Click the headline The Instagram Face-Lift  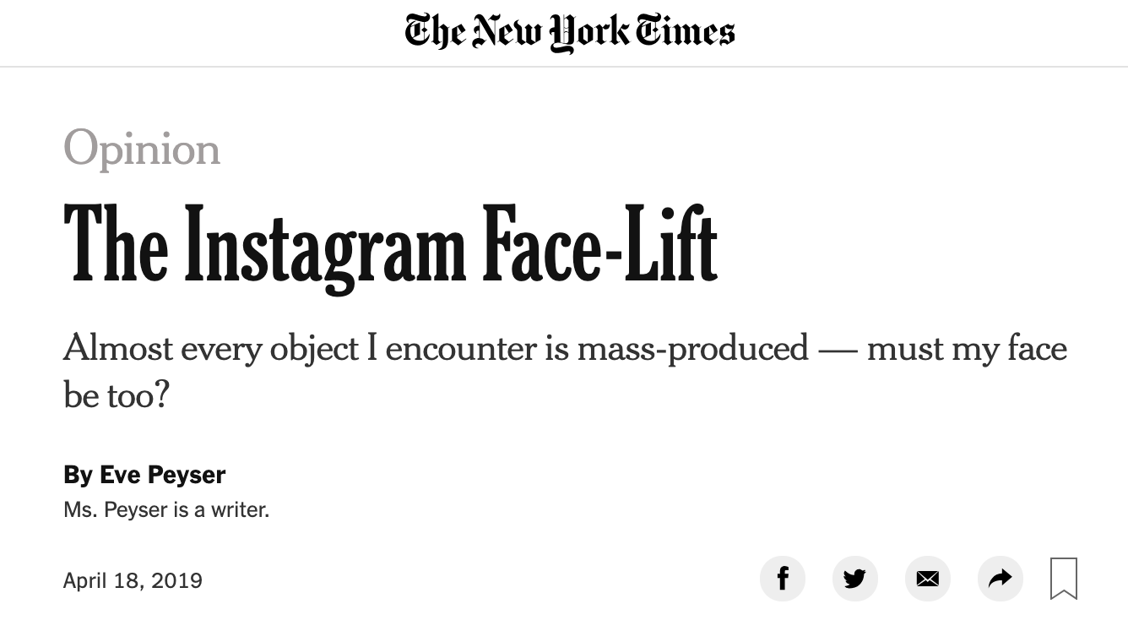(390, 247)
